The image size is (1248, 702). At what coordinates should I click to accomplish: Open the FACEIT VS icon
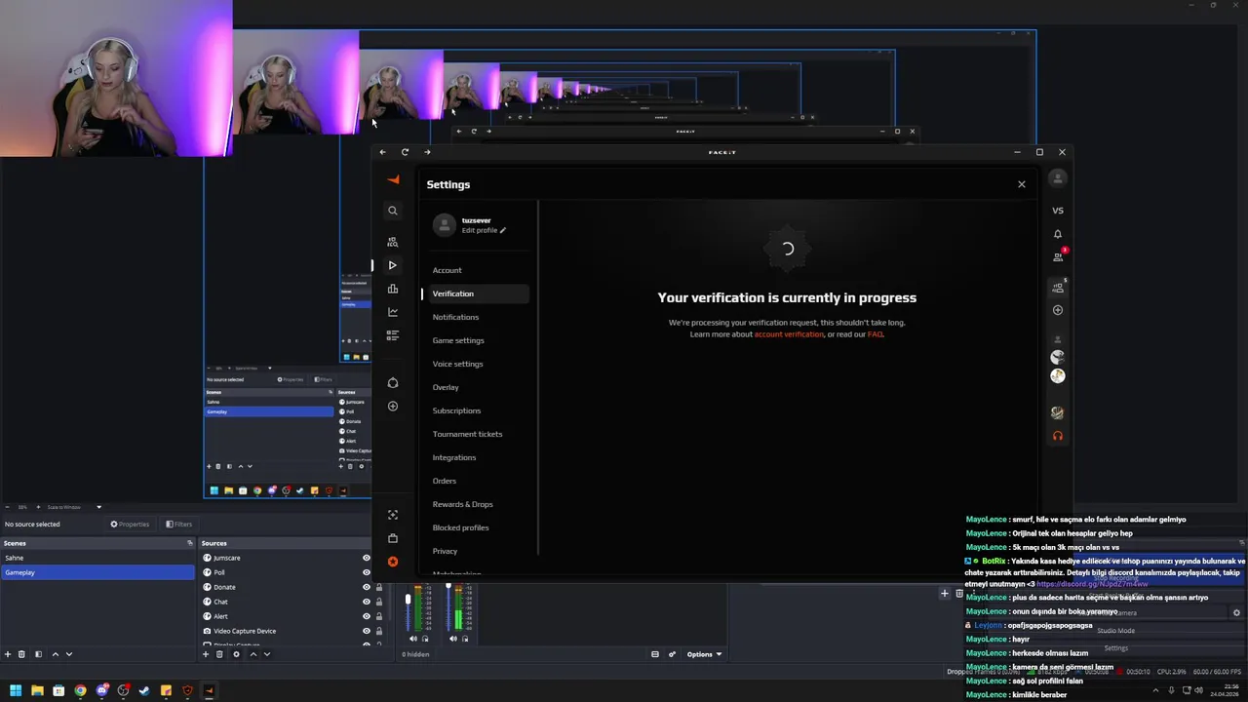pyautogui.click(x=1058, y=211)
